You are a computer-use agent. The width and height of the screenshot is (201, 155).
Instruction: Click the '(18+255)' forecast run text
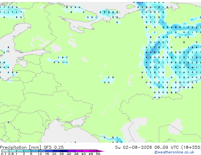point(191,147)
